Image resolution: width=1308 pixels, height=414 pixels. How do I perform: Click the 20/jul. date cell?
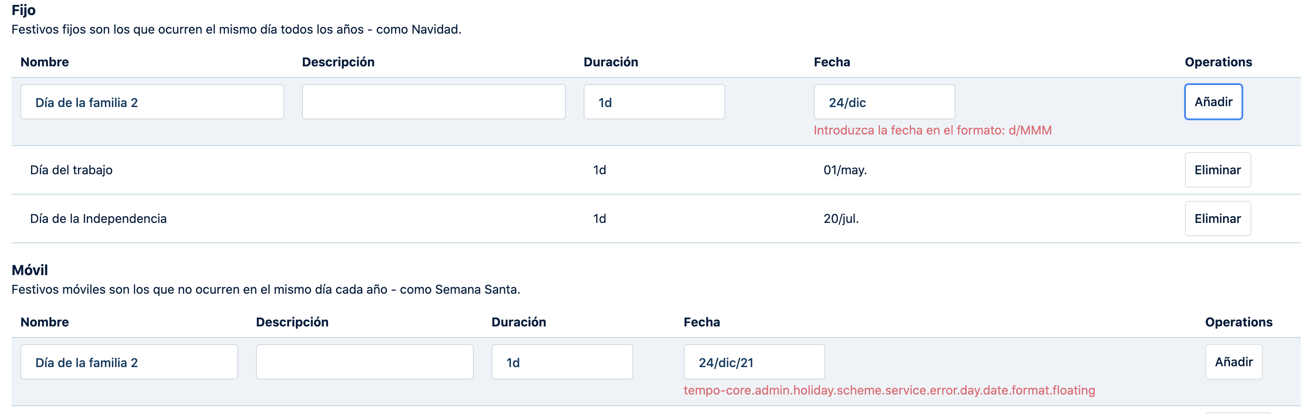pos(840,218)
